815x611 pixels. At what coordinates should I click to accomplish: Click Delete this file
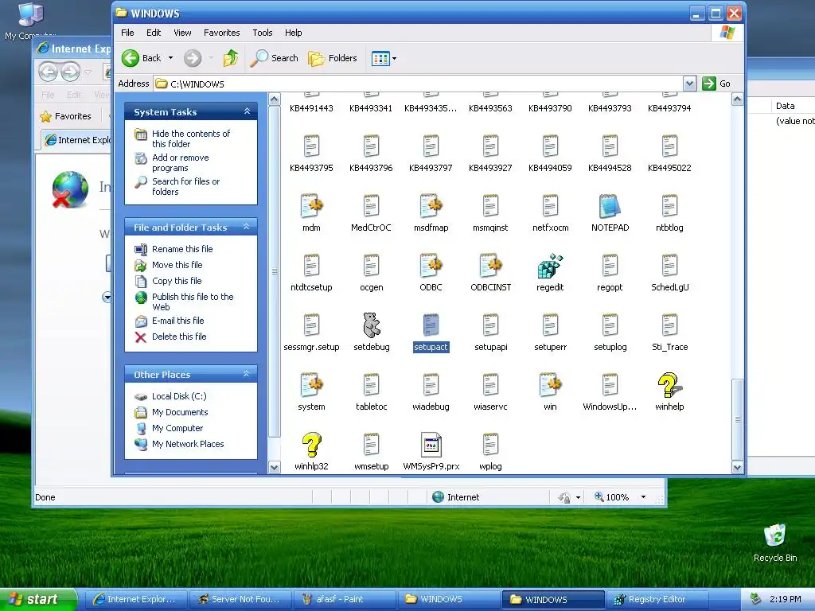pyautogui.click(x=179, y=337)
